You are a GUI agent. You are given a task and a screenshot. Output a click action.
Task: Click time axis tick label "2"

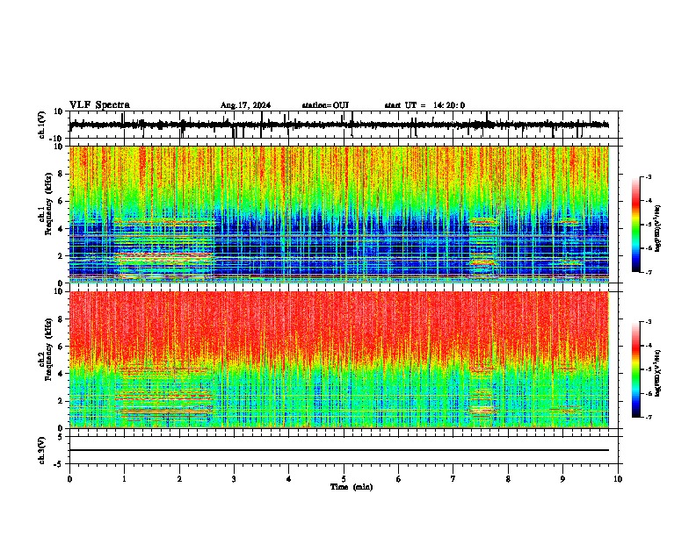(x=179, y=479)
